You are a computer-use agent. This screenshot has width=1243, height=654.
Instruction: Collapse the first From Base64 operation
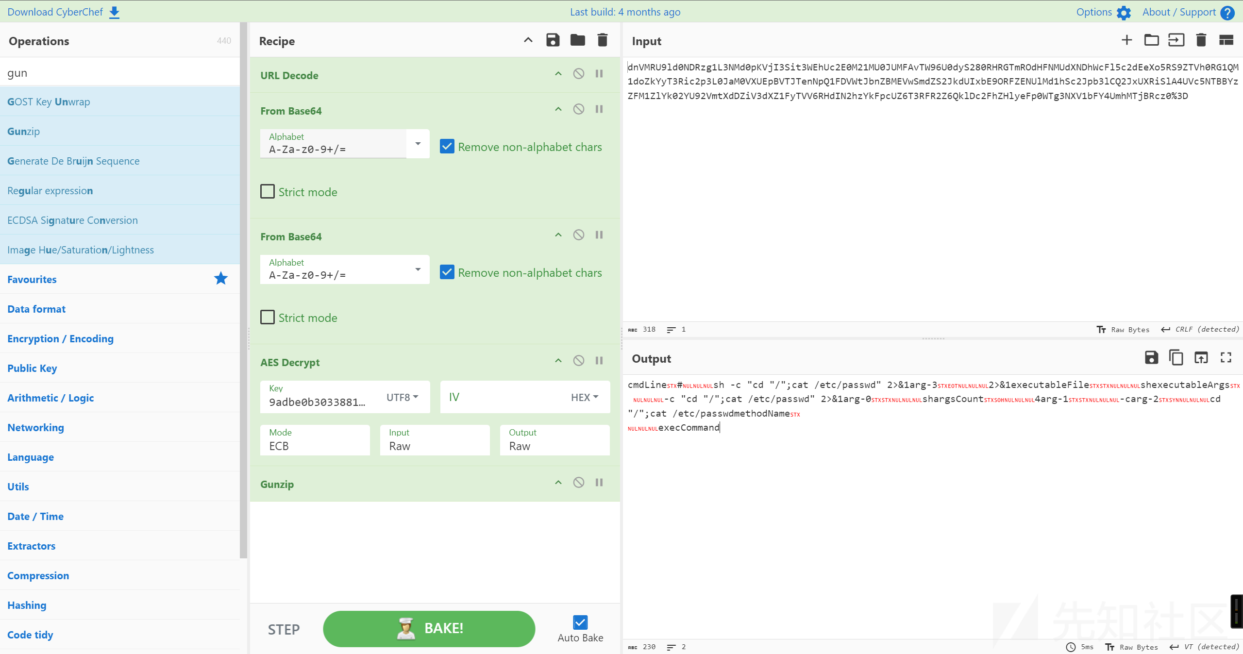click(558, 109)
